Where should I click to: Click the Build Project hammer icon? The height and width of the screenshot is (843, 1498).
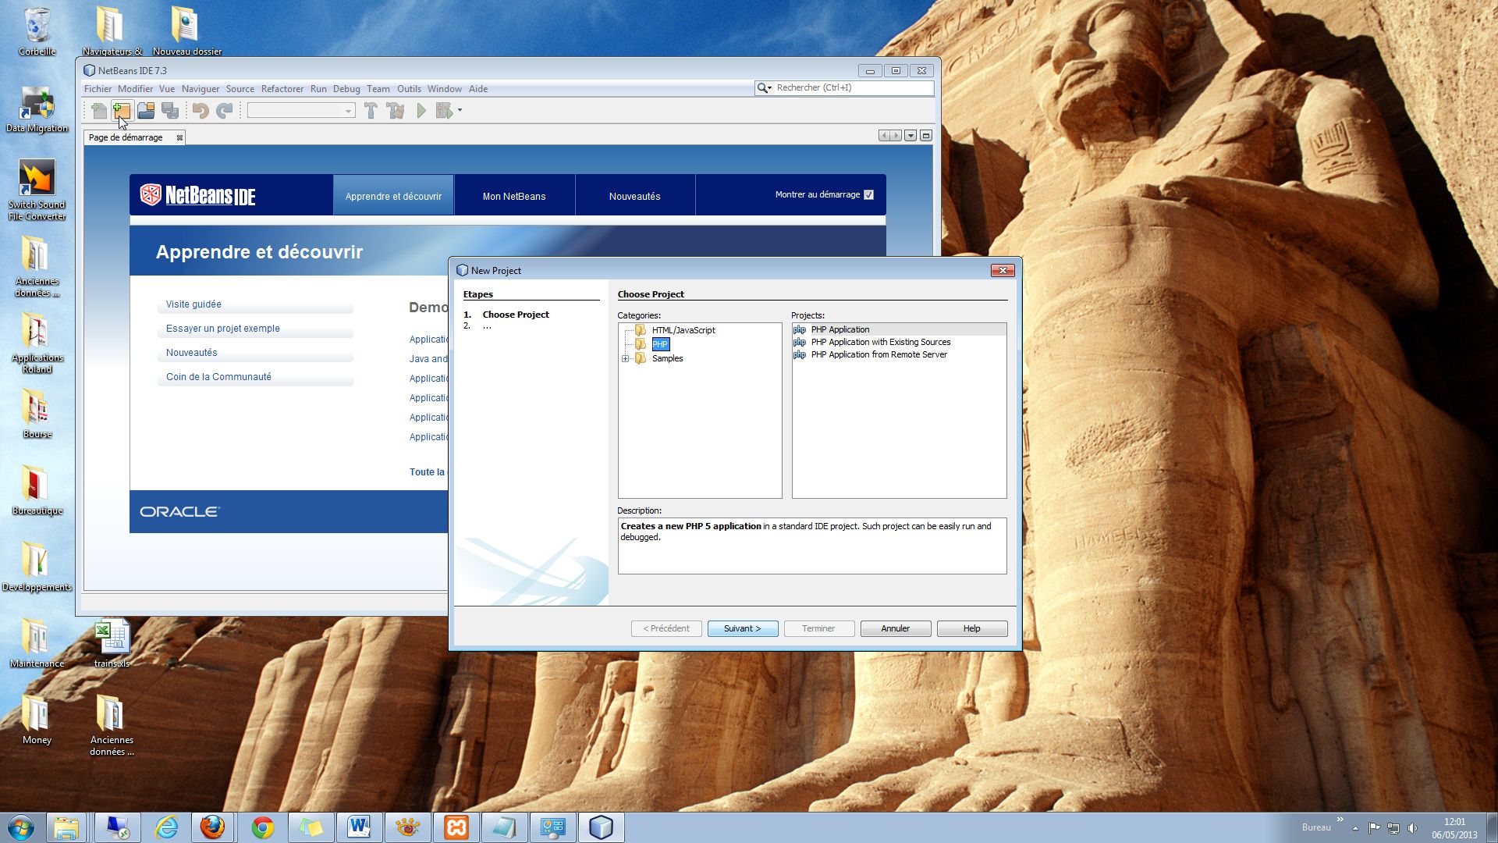tap(371, 111)
